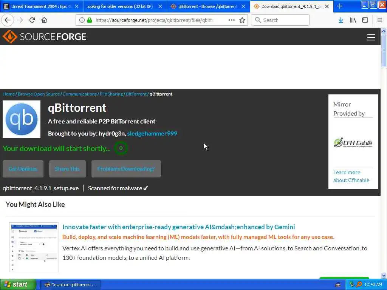Click the qBittorrent qb project logo
This screenshot has width=387, height=290.
pos(22,119)
